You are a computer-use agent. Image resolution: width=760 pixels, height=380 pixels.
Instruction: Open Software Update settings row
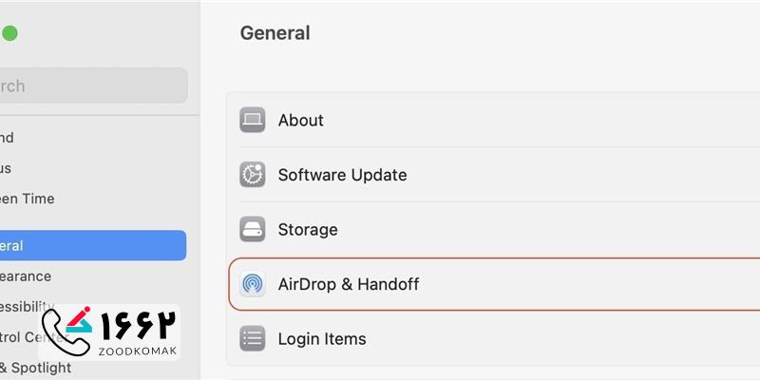pos(342,175)
